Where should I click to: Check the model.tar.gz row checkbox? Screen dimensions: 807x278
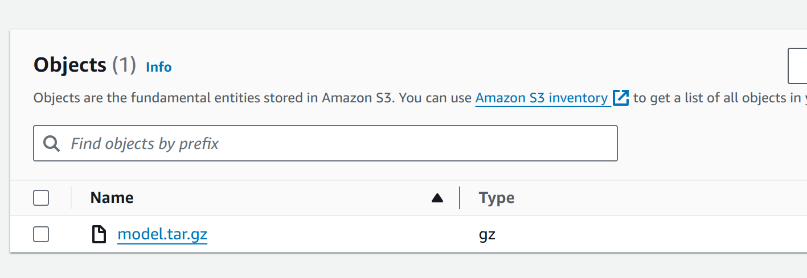pyautogui.click(x=41, y=234)
